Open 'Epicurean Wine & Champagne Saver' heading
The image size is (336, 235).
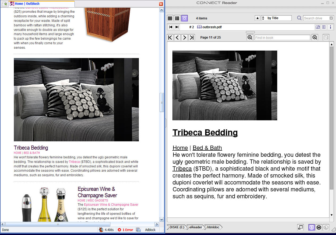97,192
